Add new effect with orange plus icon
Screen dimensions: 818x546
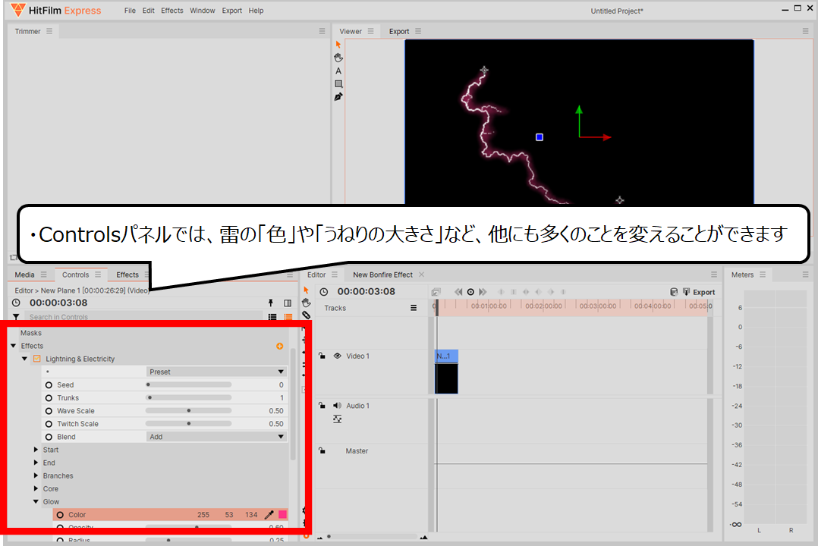[279, 346]
